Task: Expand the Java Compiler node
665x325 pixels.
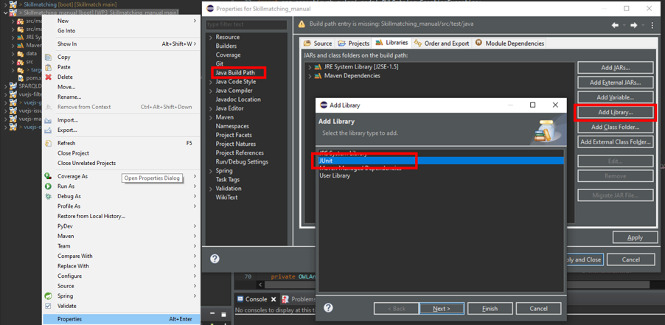Action: 210,91
